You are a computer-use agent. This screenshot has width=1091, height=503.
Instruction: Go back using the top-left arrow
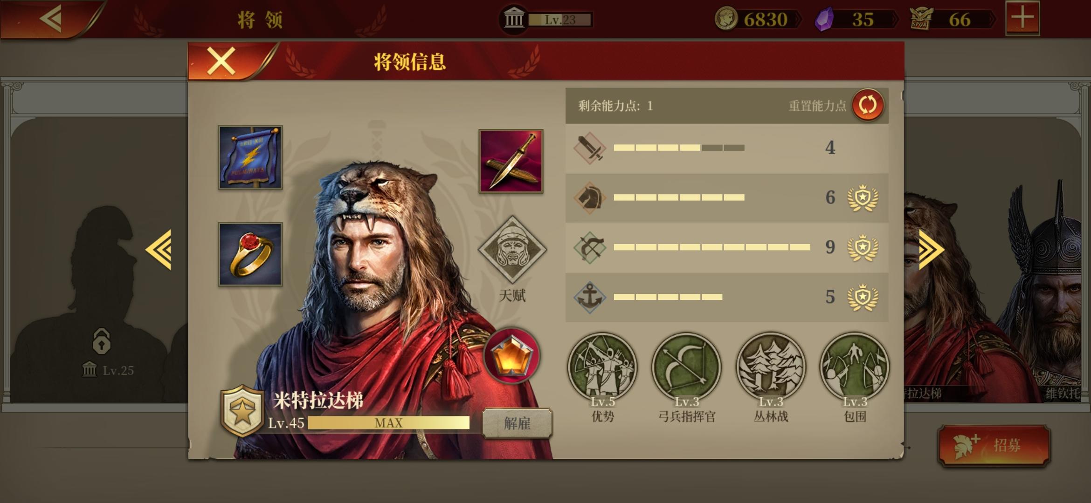pos(50,19)
